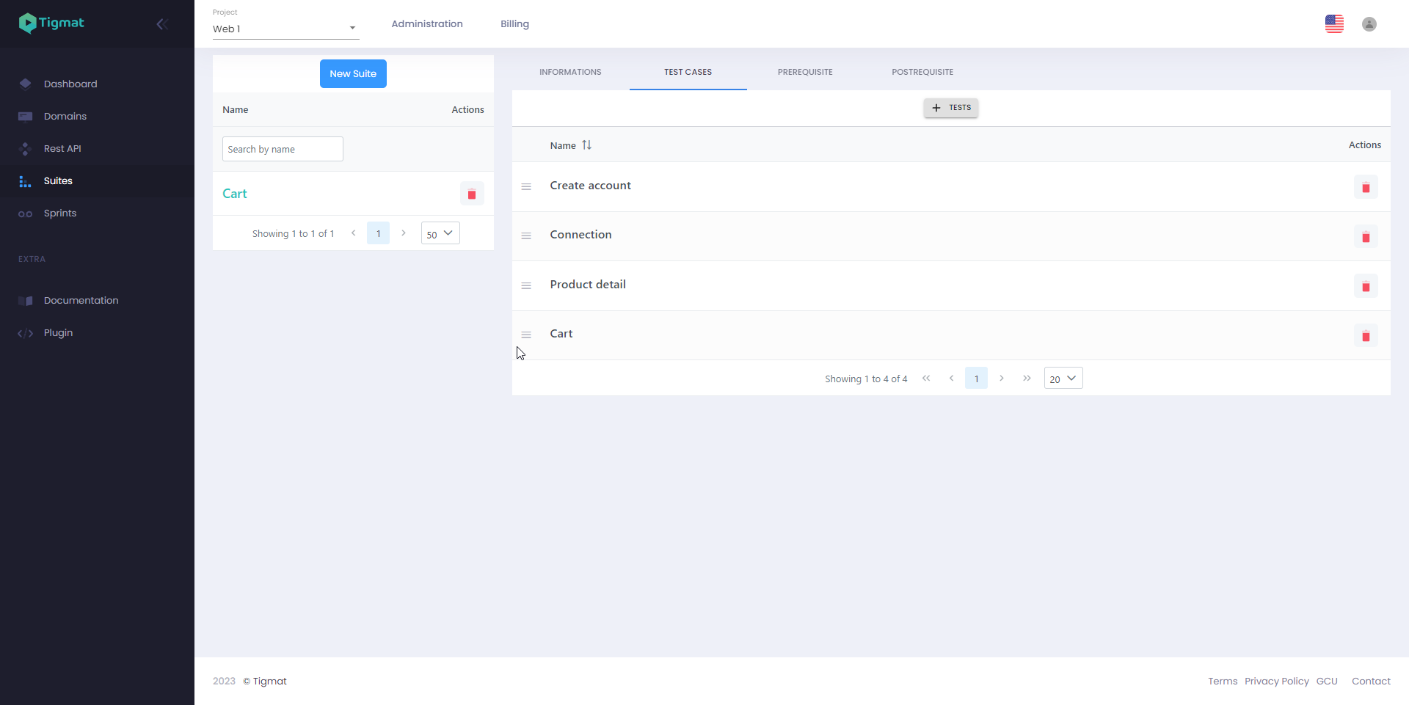Go to last page of test cases
The height and width of the screenshot is (705, 1409).
[x=1027, y=379]
